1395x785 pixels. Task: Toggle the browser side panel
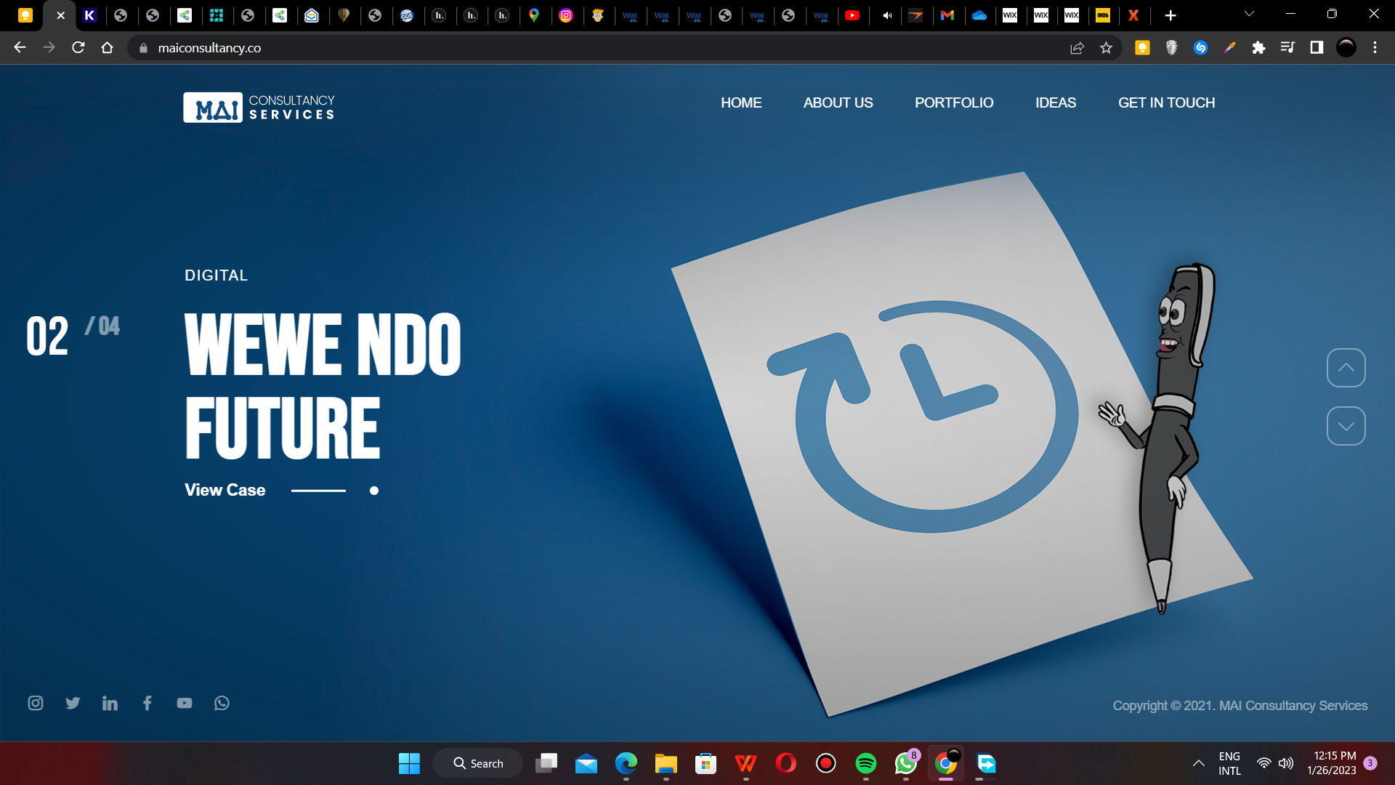point(1317,48)
